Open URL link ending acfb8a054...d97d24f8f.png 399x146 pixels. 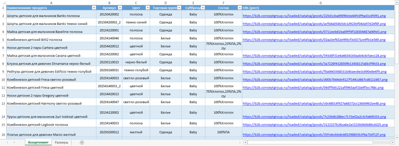pos(314,24)
